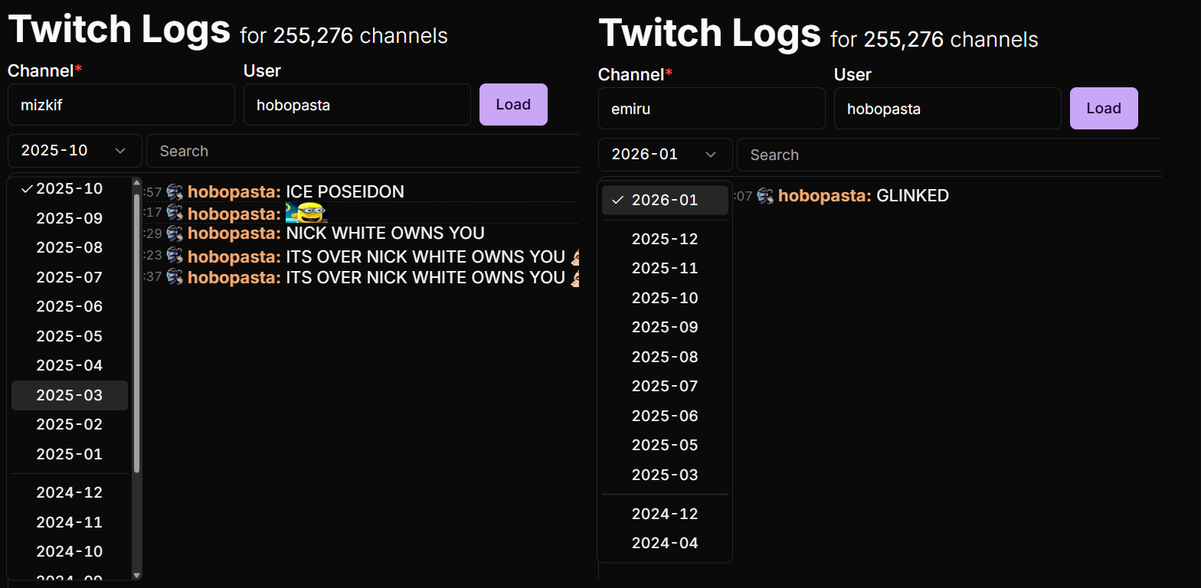Image resolution: width=1201 pixels, height=588 pixels.
Task: Choose checked 2025-10 in the mizkif month list
Action: [70, 188]
